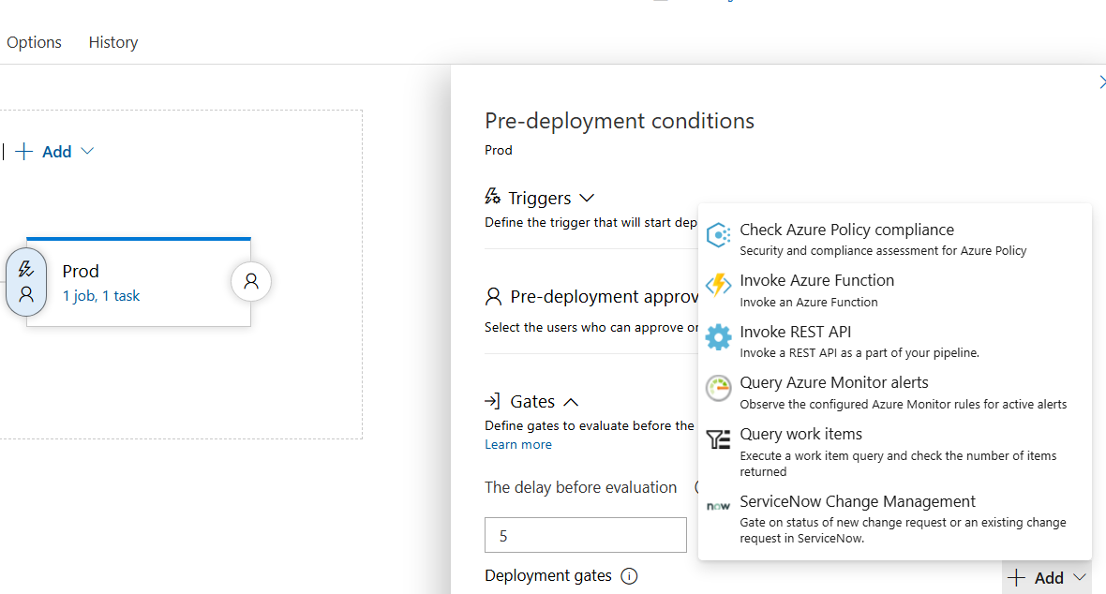Click the Check Azure Policy compliance icon
The image size is (1106, 594).
[x=718, y=235]
